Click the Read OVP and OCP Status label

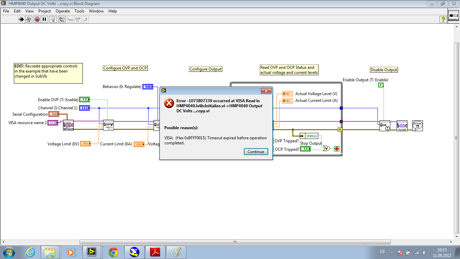pos(289,70)
